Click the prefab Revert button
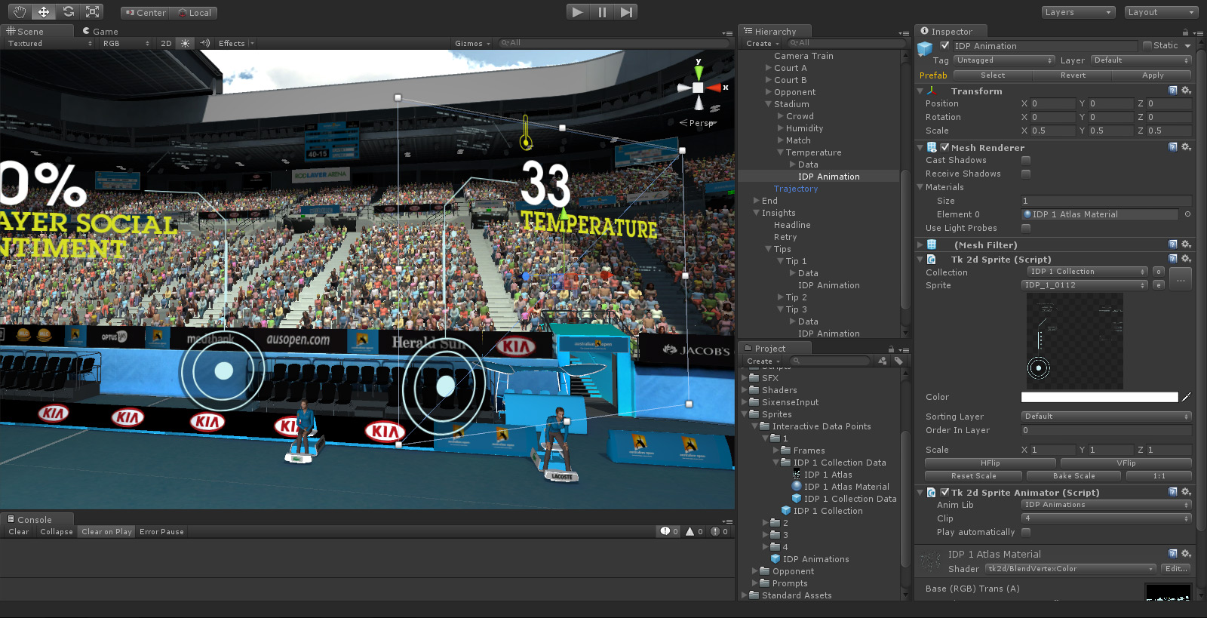The image size is (1207, 618). click(x=1073, y=75)
